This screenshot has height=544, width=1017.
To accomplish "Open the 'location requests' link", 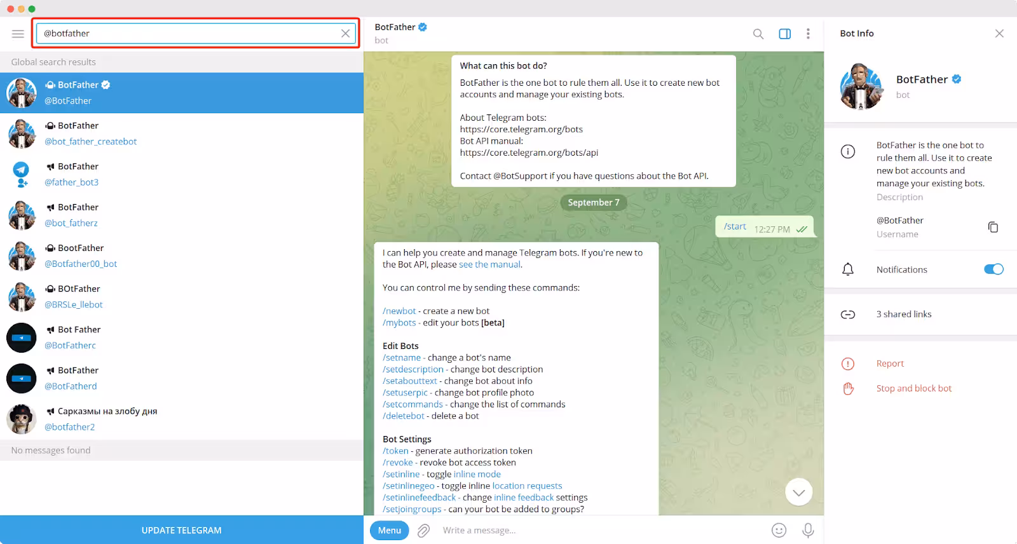I will click(528, 486).
